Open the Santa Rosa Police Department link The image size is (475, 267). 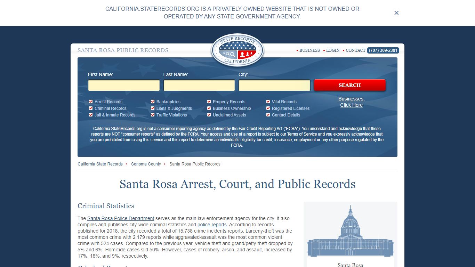point(121,219)
